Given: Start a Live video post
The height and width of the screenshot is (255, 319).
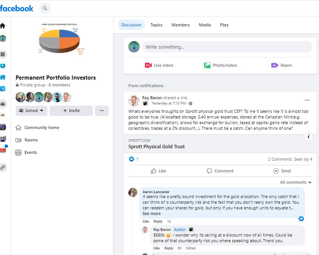Looking at the screenshot, I should coord(159,65).
